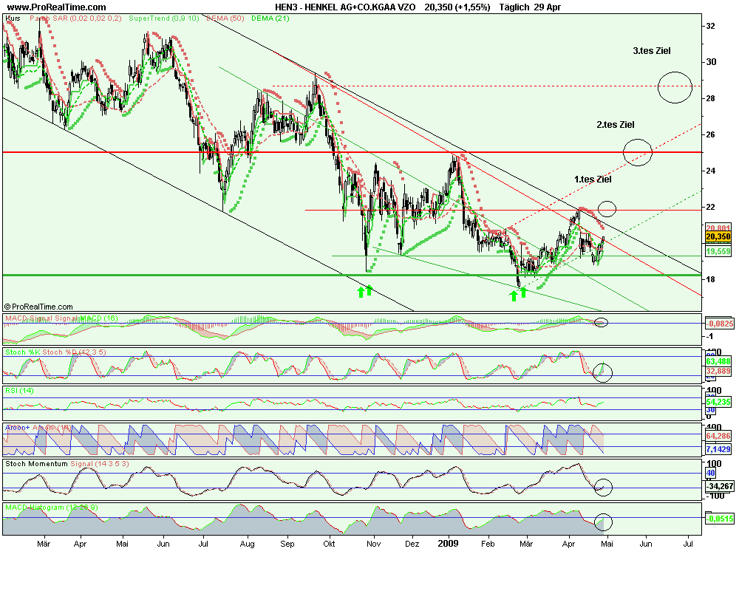
Task: Select the MACD Histogram (12 26 9) label
Action: click(52, 508)
